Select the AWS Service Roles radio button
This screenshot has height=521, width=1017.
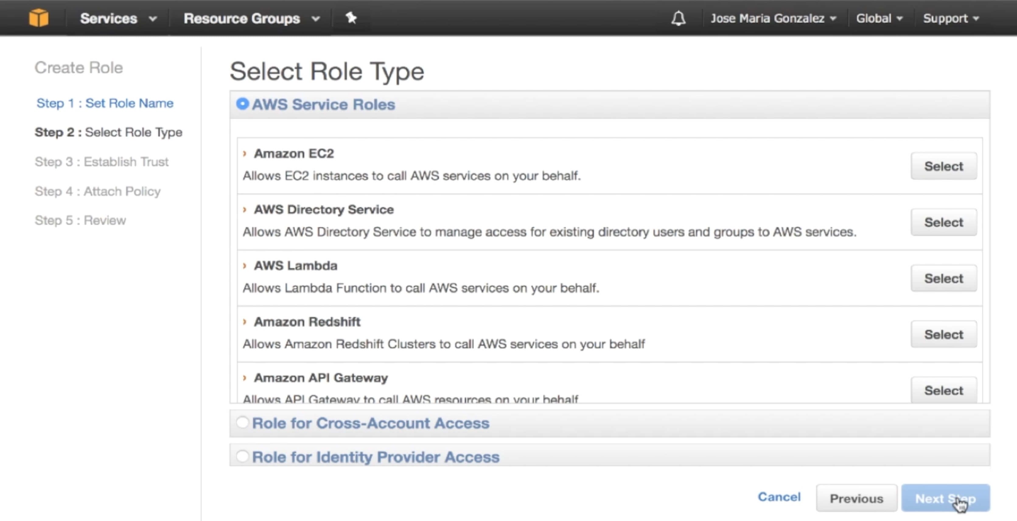click(x=243, y=104)
